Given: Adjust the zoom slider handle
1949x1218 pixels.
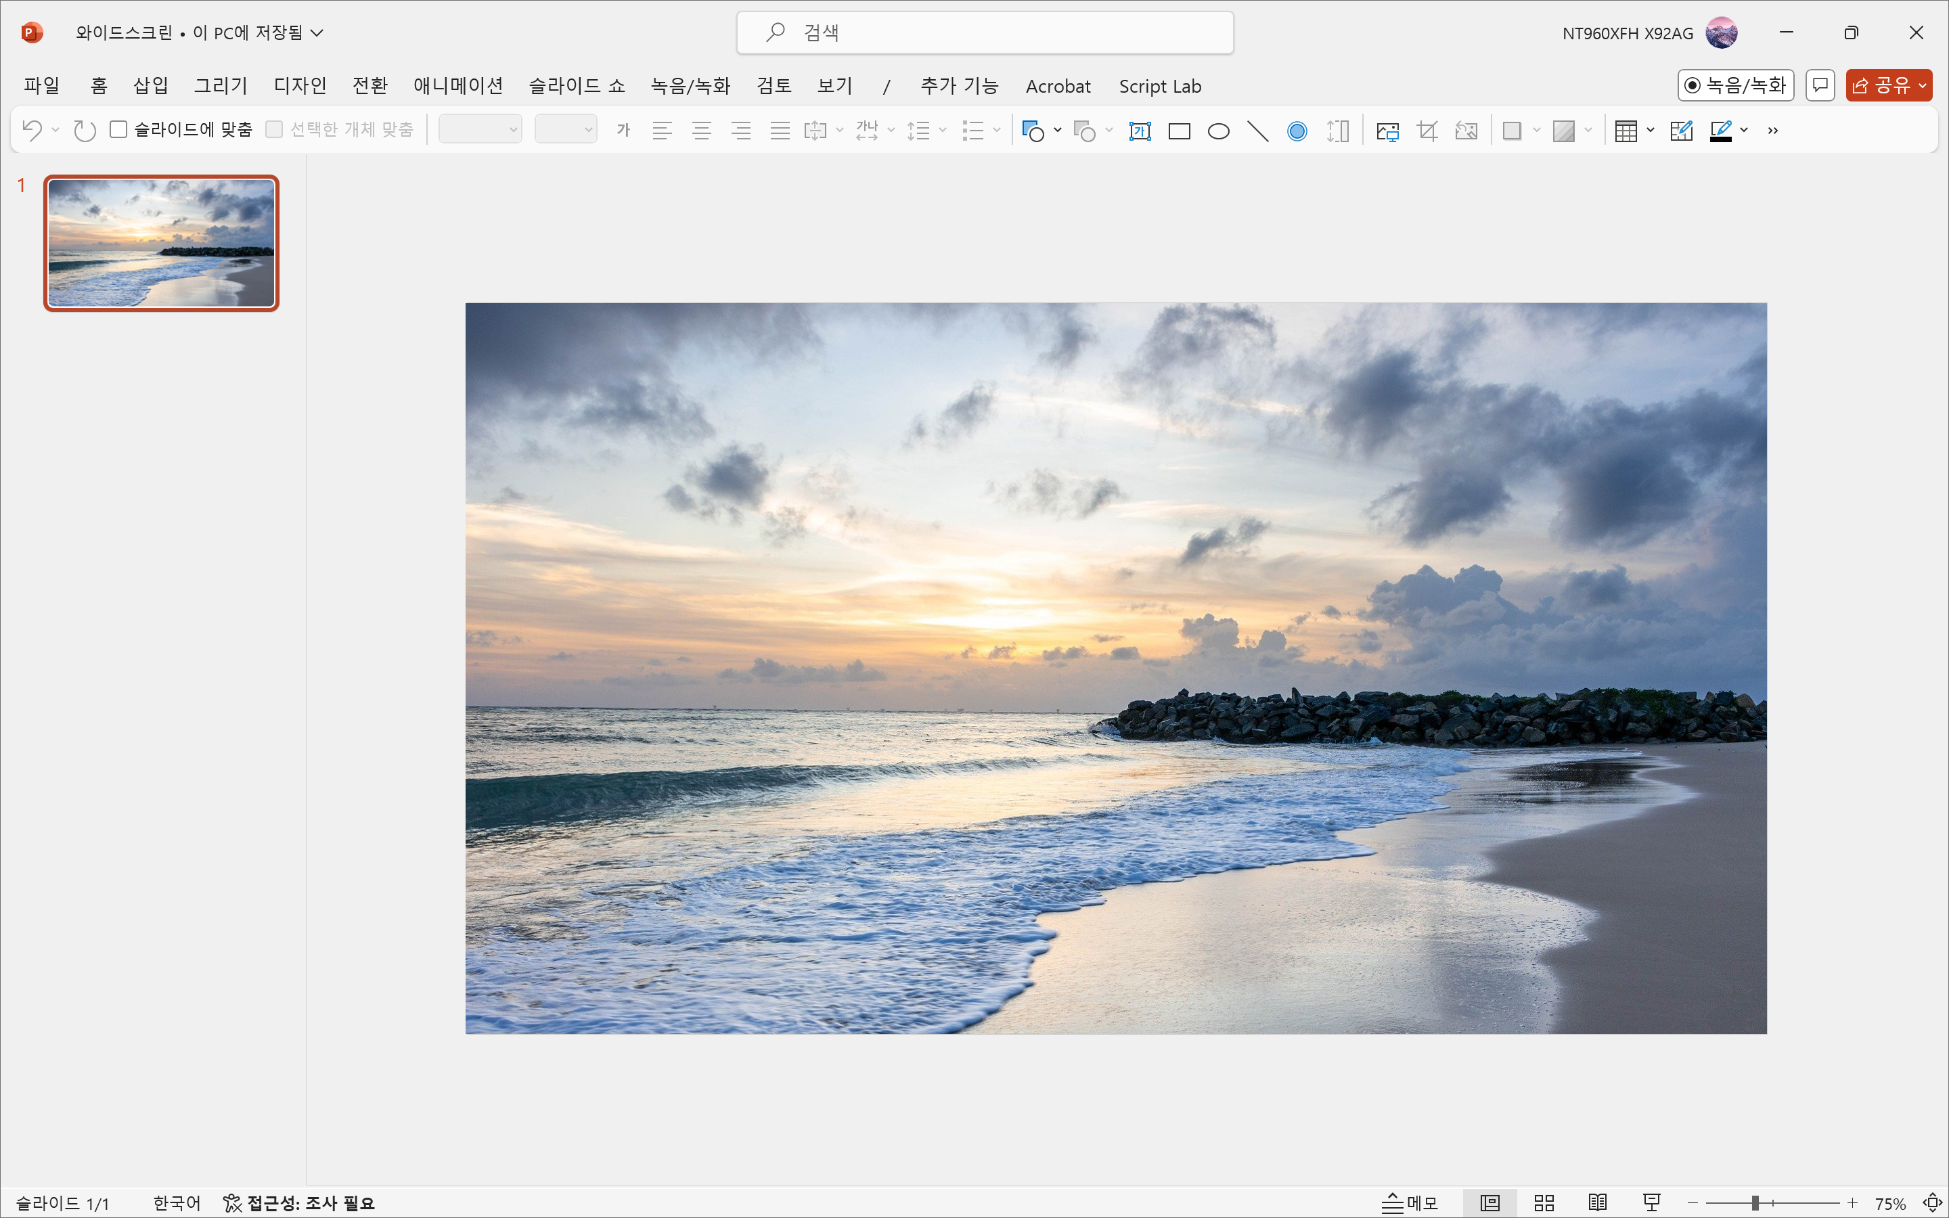Looking at the screenshot, I should [x=1755, y=1202].
